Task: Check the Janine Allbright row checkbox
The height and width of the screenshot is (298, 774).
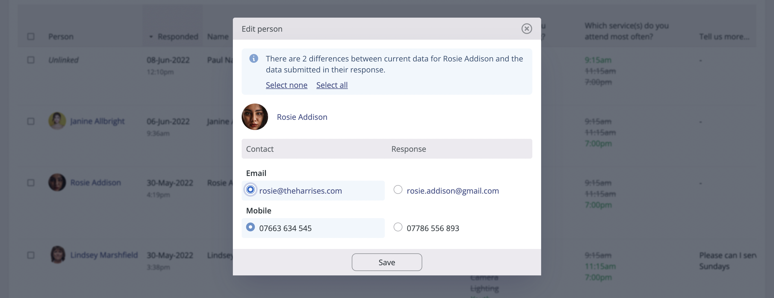Action: click(31, 121)
